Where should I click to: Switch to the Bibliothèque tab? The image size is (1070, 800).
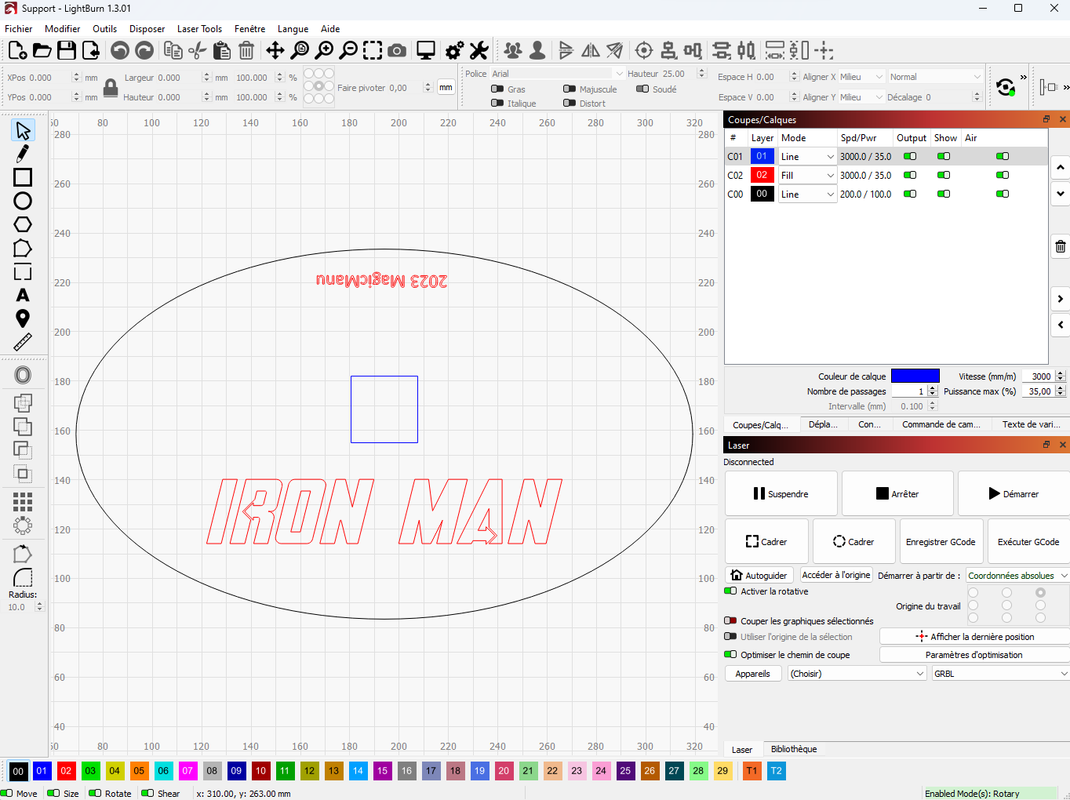(794, 749)
